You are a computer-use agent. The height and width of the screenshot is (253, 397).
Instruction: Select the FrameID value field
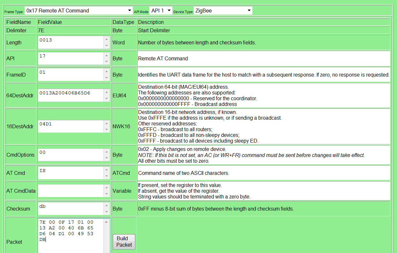pos(70,75)
